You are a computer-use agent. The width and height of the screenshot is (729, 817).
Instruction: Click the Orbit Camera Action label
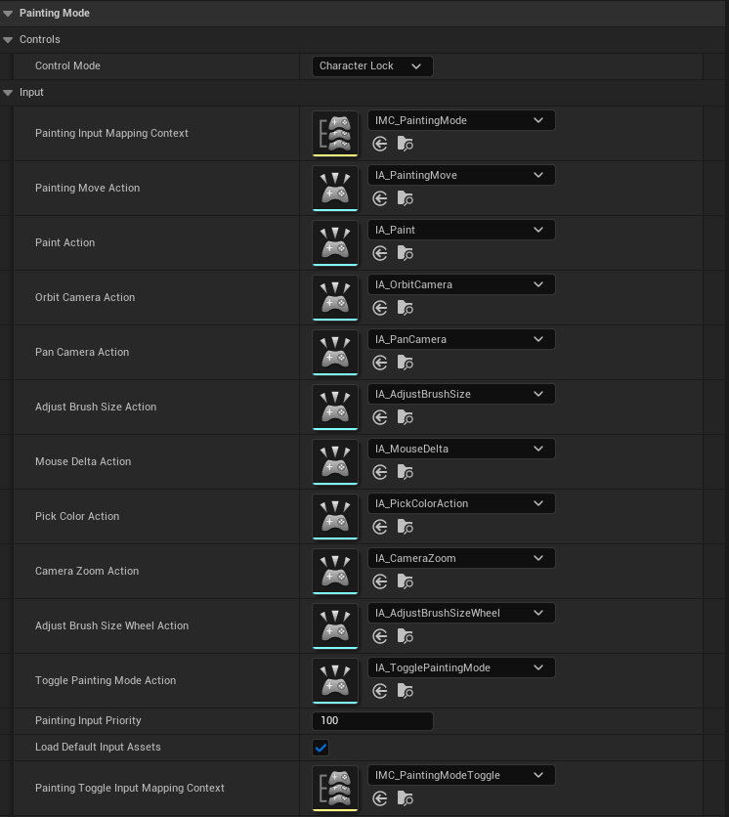[x=85, y=297]
